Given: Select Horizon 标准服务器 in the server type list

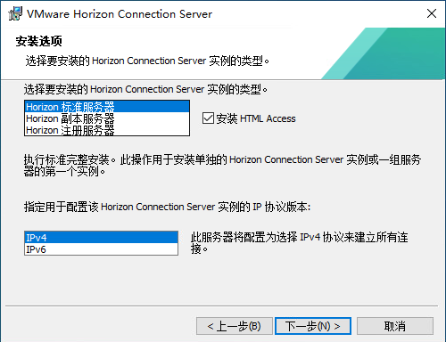Looking at the screenshot, I should pyautogui.click(x=107, y=107).
